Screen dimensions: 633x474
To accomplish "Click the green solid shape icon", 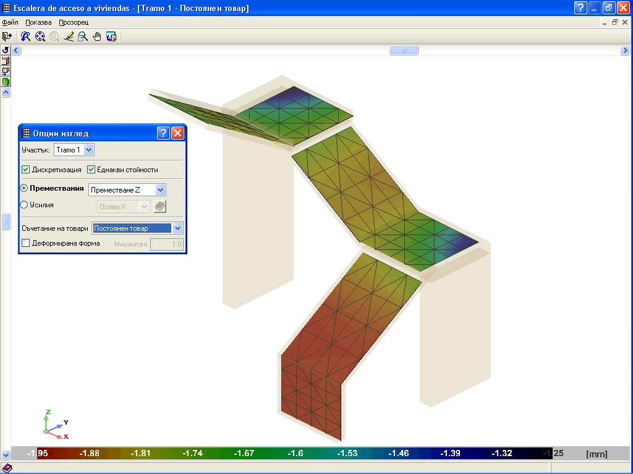I will 5,81.
